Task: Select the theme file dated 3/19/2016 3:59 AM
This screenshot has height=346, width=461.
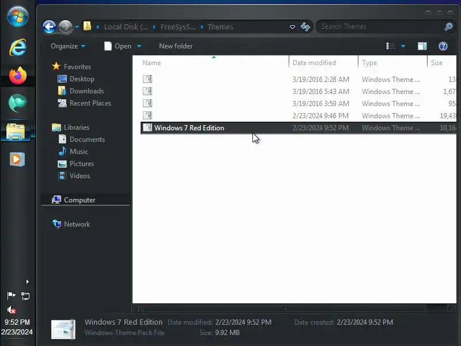Action: point(298,104)
